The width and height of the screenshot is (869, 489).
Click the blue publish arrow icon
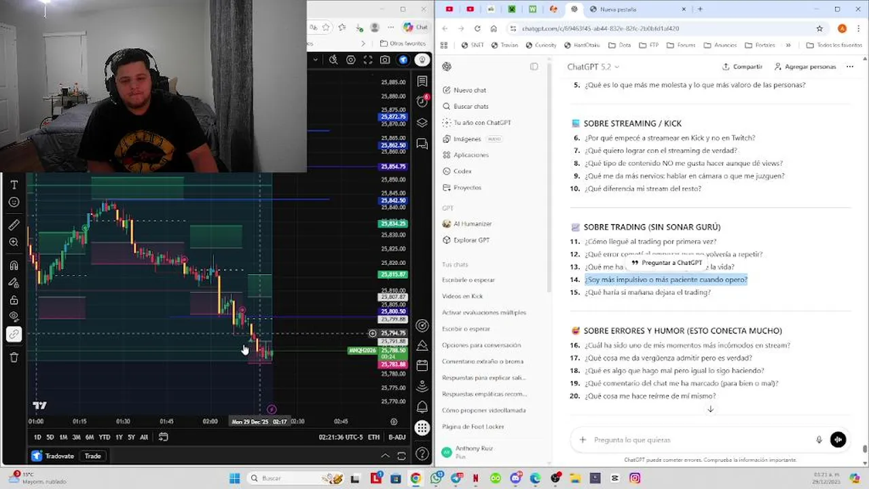pos(403,60)
